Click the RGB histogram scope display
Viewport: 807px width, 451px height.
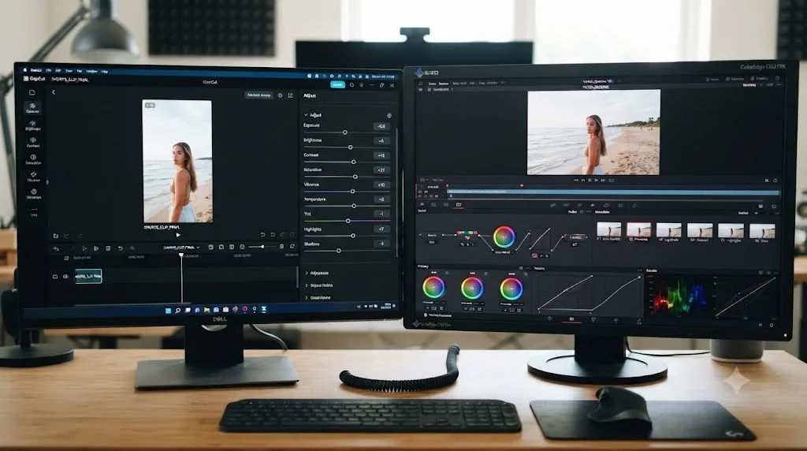click(x=679, y=296)
